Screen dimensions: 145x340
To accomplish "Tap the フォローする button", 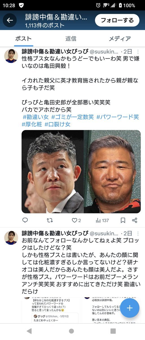I will pyautogui.click(x=117, y=20).
